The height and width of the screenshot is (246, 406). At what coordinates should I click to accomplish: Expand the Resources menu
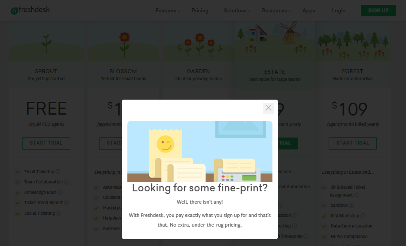click(x=276, y=11)
